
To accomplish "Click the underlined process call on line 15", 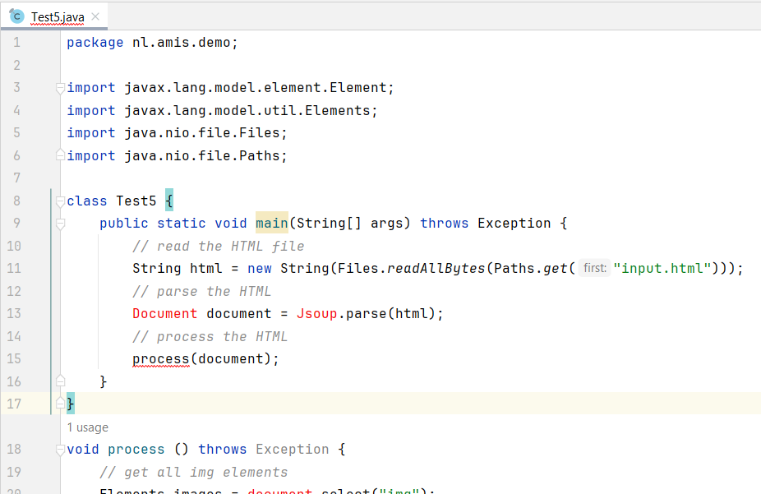I will (x=160, y=358).
